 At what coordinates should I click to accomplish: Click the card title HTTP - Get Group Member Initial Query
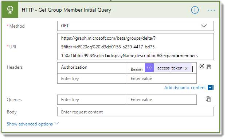click(66, 10)
